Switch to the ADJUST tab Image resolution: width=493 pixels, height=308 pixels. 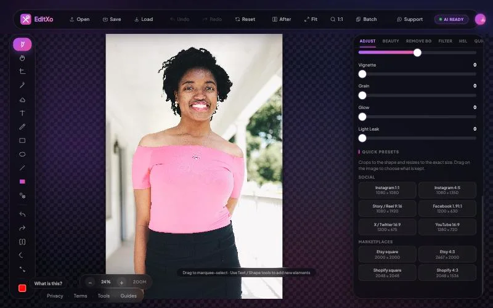367,41
